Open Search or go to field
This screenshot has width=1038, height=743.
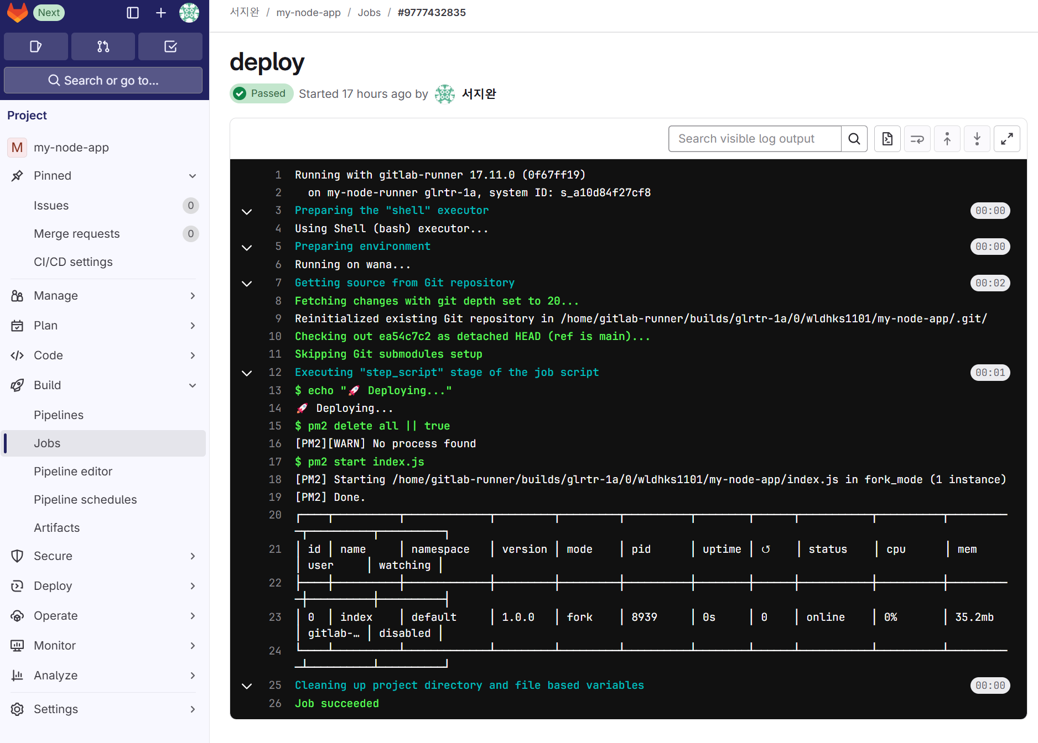(x=103, y=80)
